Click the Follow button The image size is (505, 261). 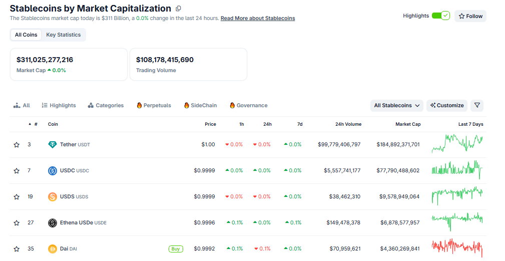point(470,16)
